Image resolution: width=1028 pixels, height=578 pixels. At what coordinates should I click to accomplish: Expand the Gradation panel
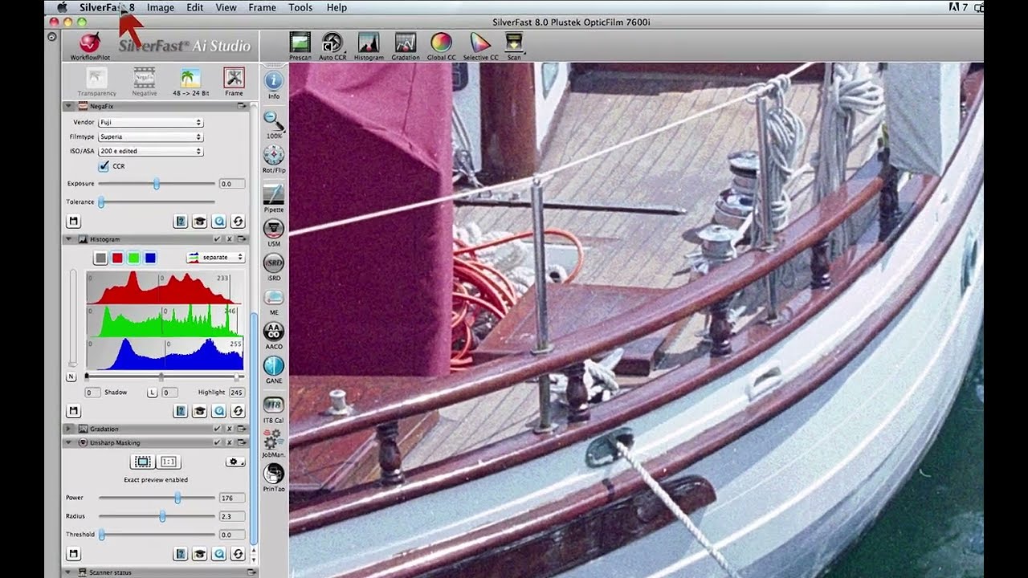68,429
